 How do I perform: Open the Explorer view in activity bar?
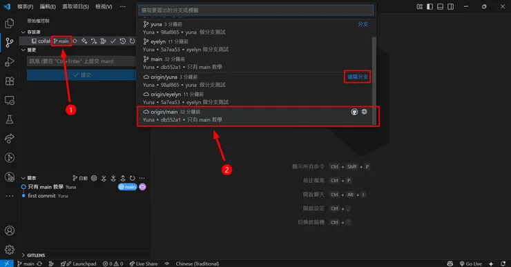[10, 23]
